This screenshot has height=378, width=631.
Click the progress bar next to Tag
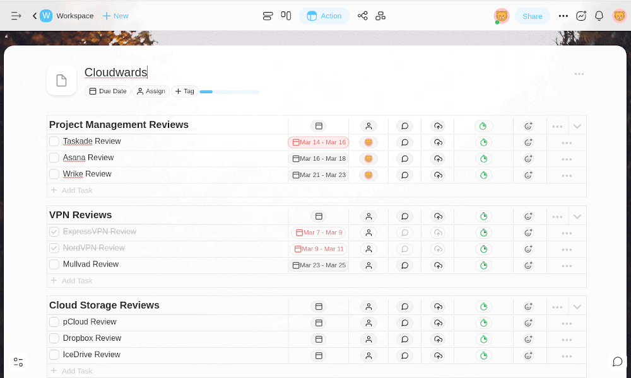pos(228,91)
